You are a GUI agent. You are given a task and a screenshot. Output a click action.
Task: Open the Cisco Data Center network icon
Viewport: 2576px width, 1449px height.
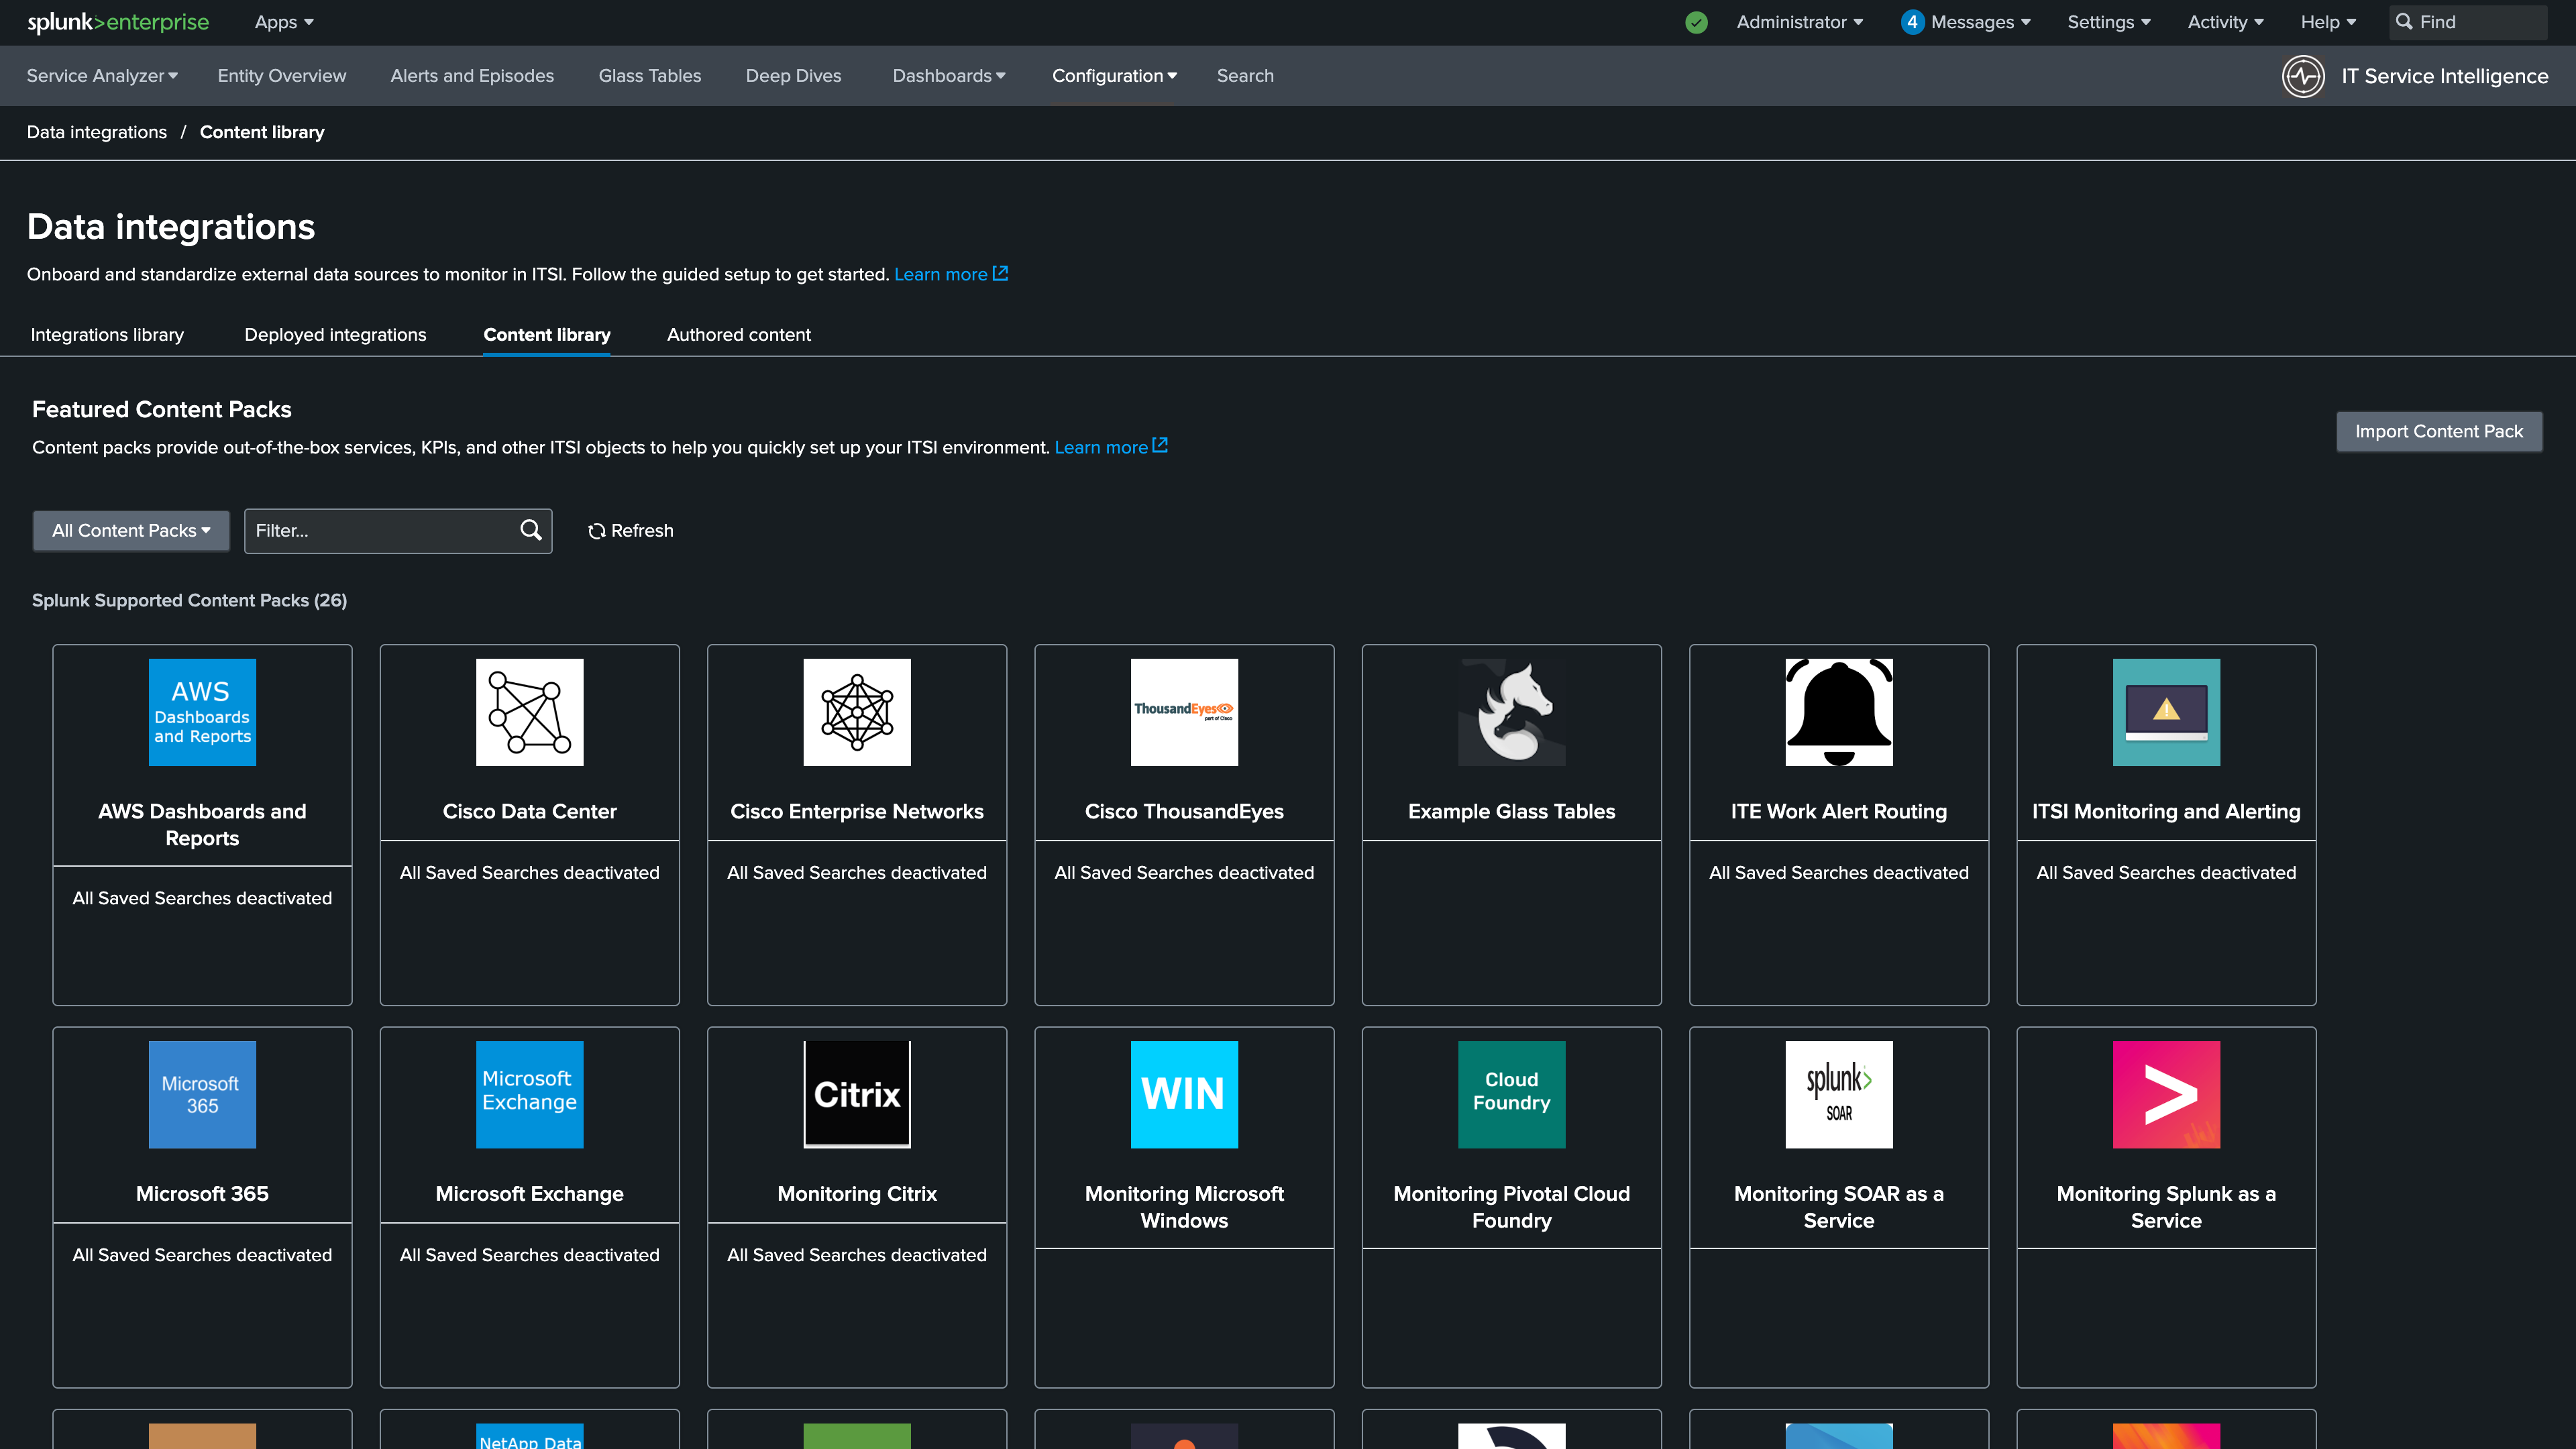(x=529, y=712)
